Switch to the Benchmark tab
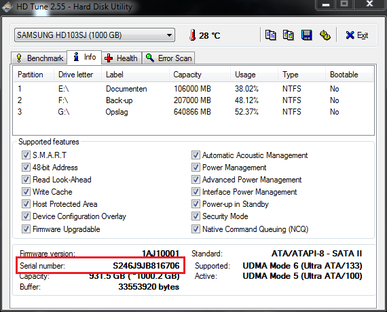Image resolution: width=387 pixels, height=312 pixels. pos(39,58)
